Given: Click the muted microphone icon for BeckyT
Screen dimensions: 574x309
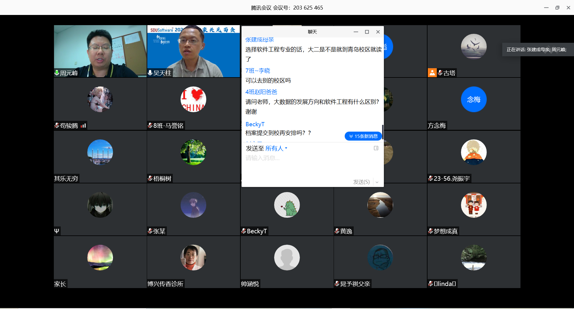Looking at the screenshot, I should pos(244,231).
